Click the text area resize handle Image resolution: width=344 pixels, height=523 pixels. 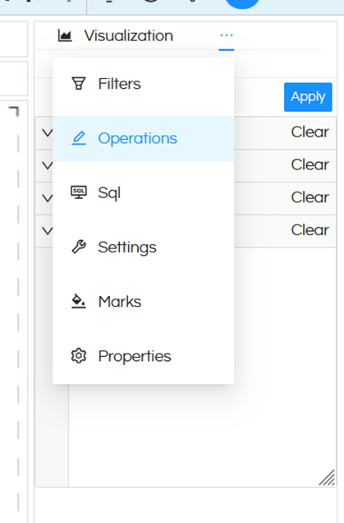coord(327,478)
